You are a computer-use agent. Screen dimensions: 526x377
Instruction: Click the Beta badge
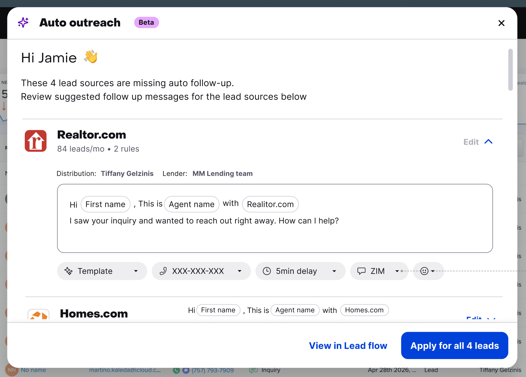pyautogui.click(x=146, y=22)
